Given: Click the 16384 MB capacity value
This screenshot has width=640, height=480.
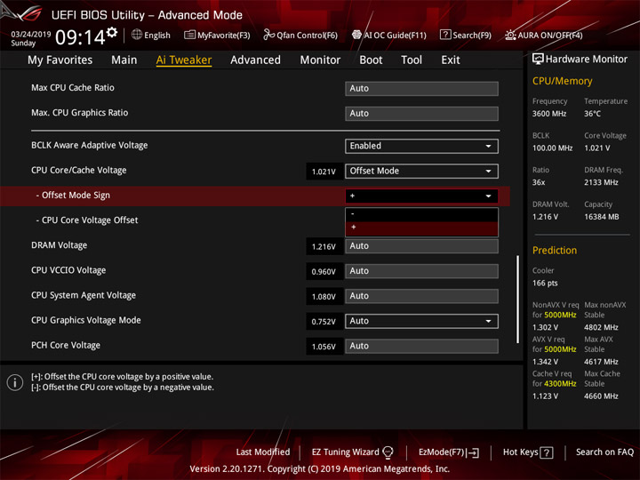Looking at the screenshot, I should coord(601,217).
